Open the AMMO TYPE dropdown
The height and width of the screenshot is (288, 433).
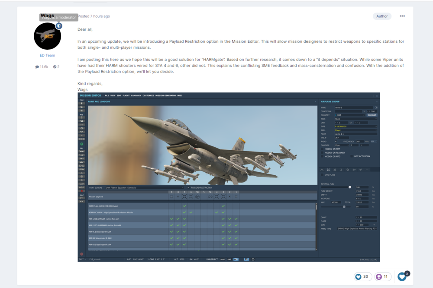pos(357,229)
